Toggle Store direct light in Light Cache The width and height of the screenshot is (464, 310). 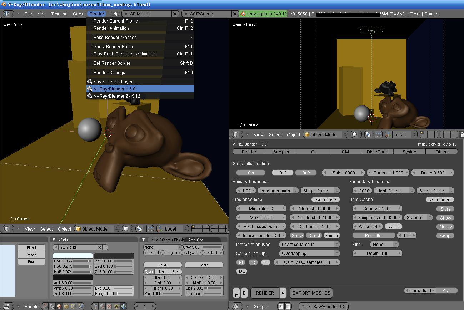tap(445, 209)
